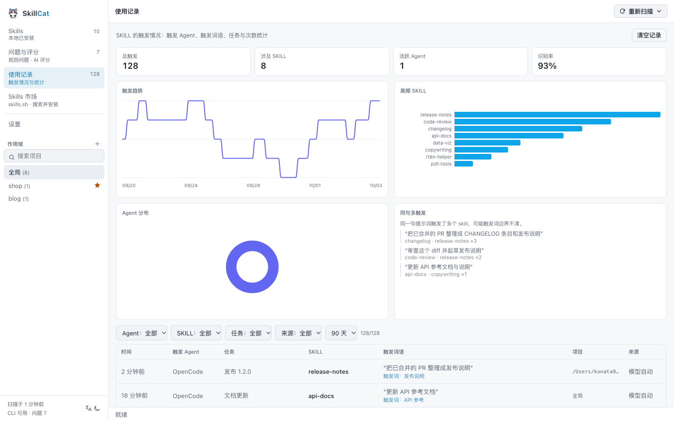Go to 问题与评分 in the sidebar

[54, 56]
